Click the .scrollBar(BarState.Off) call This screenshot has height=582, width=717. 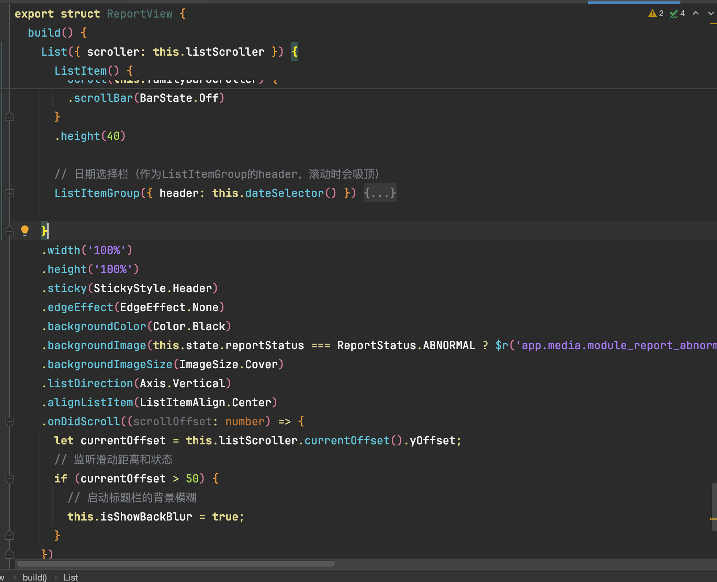pos(146,98)
